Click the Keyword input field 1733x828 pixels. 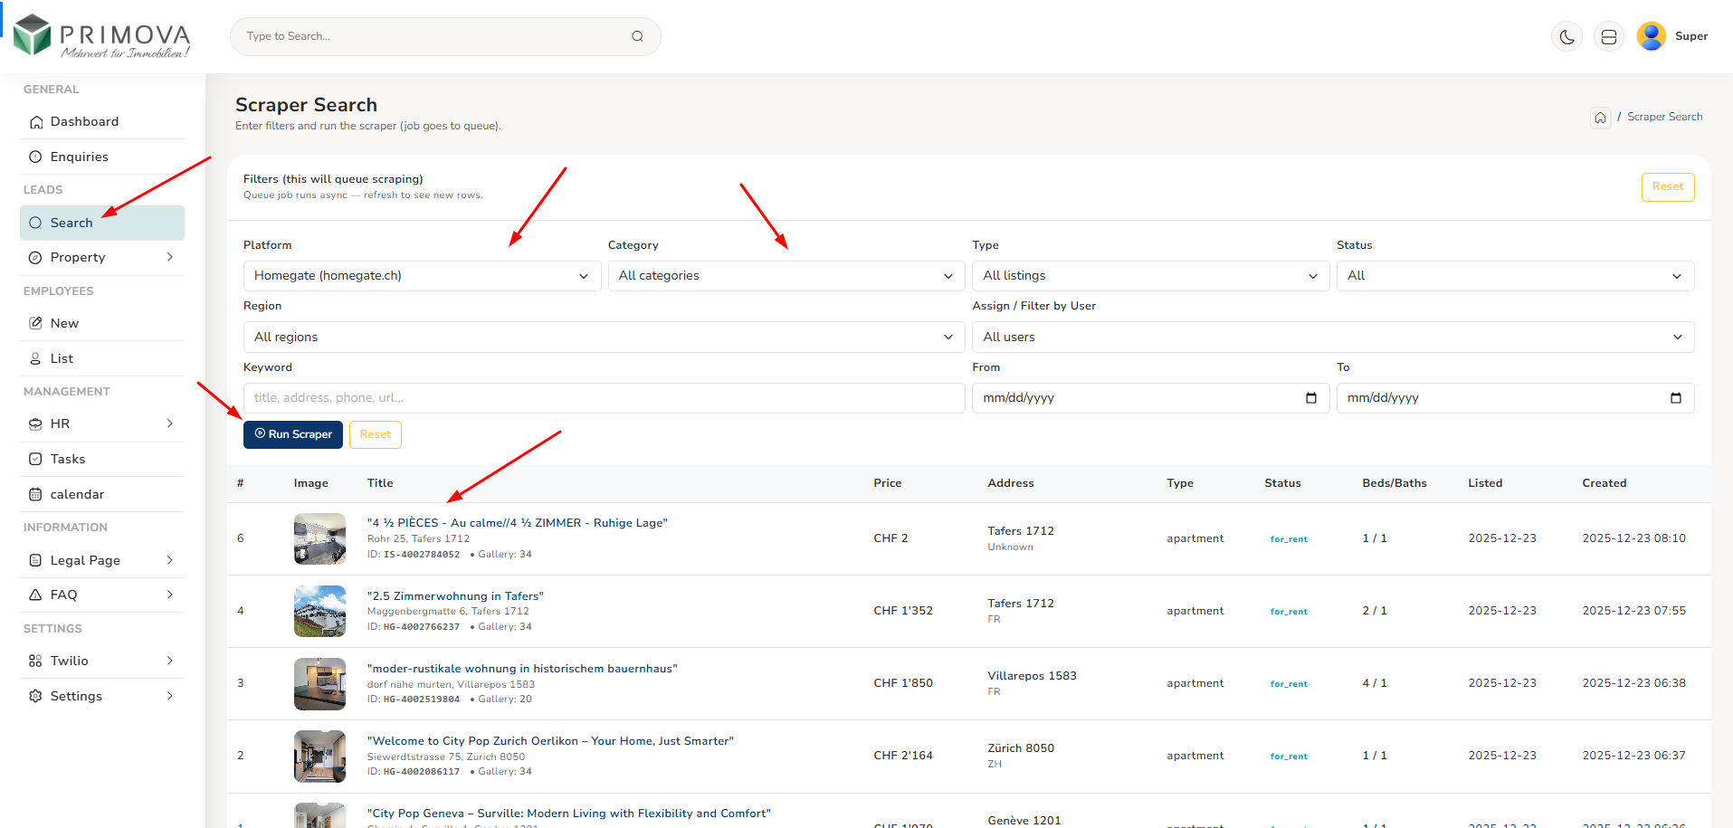604,398
